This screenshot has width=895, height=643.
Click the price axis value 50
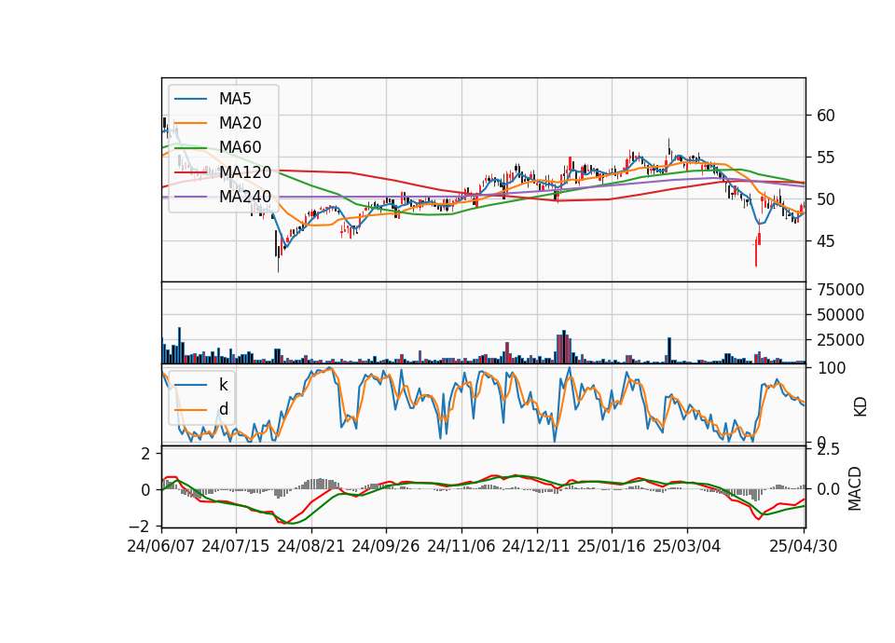826,199
